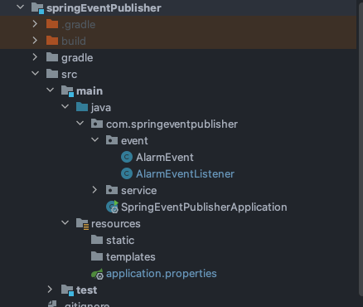Select the resources folder label

(116, 224)
